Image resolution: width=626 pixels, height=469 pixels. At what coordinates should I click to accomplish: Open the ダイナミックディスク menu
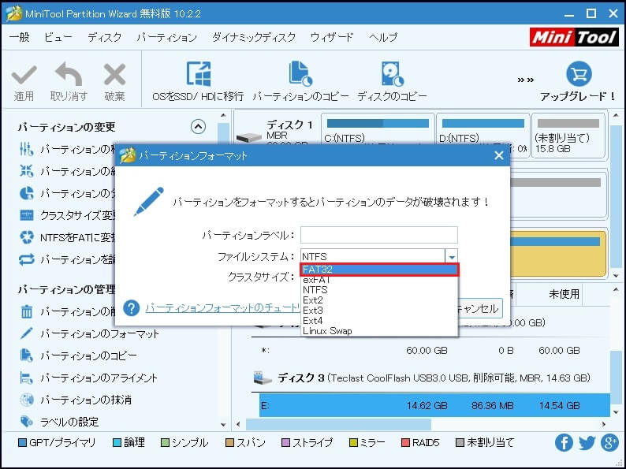click(x=254, y=38)
